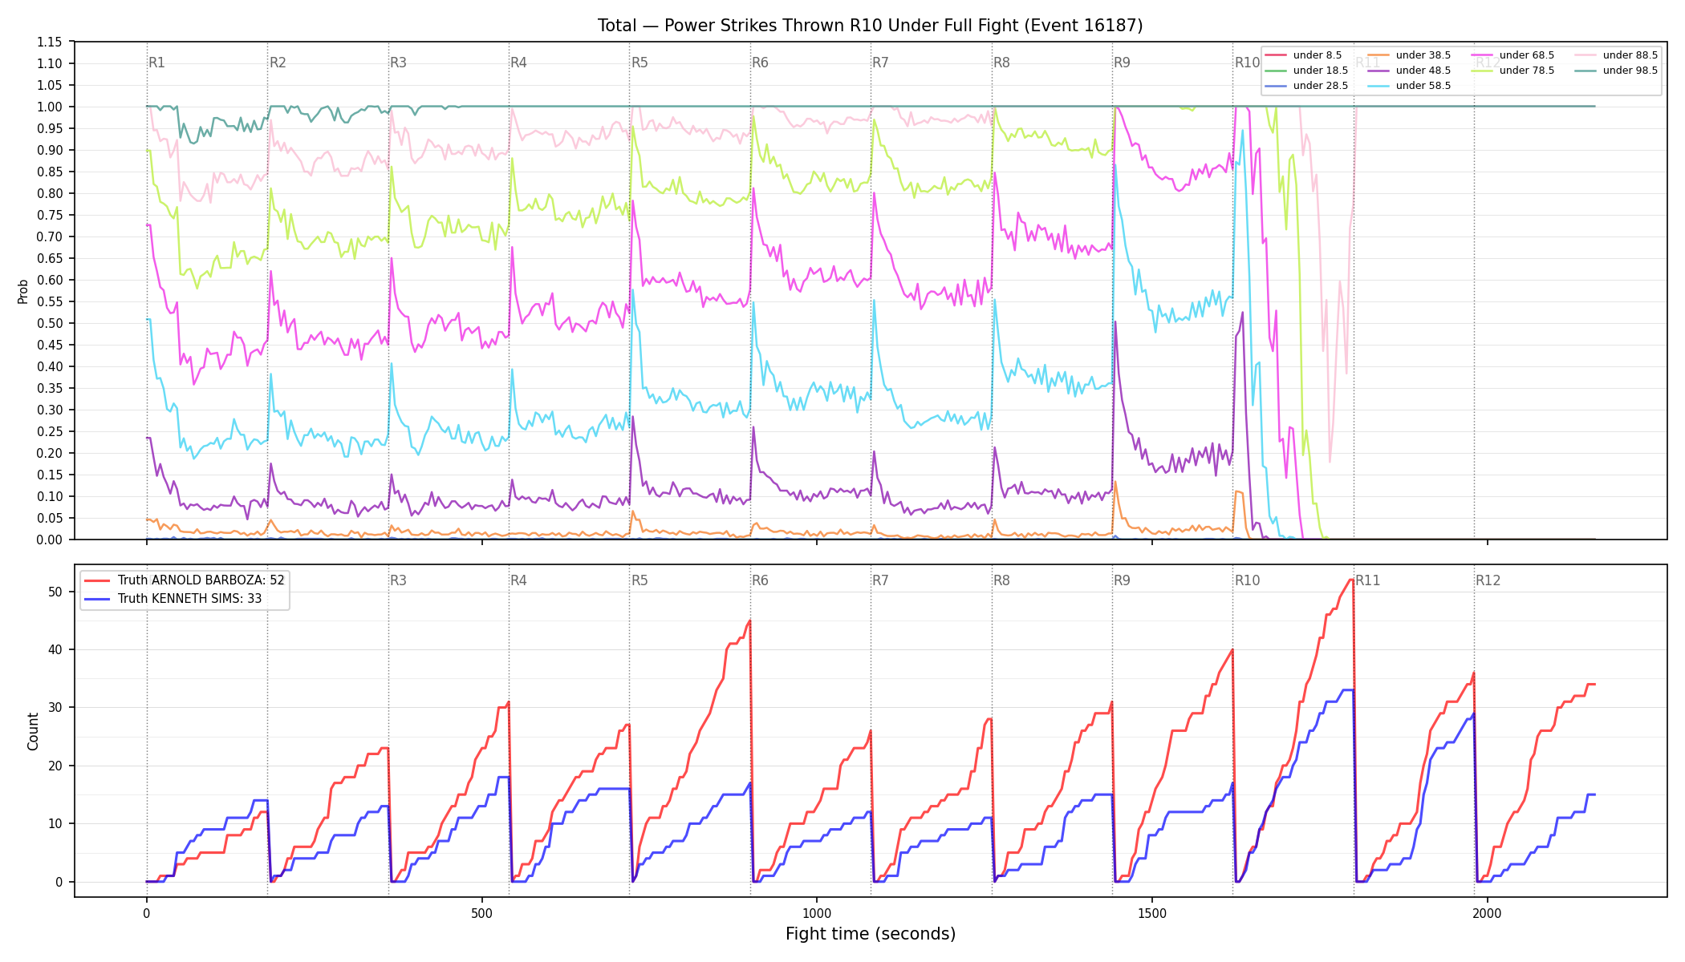Click 'Truth KENNETH SIMS: 33' legend label
This screenshot has width=1685, height=962.
point(190,599)
